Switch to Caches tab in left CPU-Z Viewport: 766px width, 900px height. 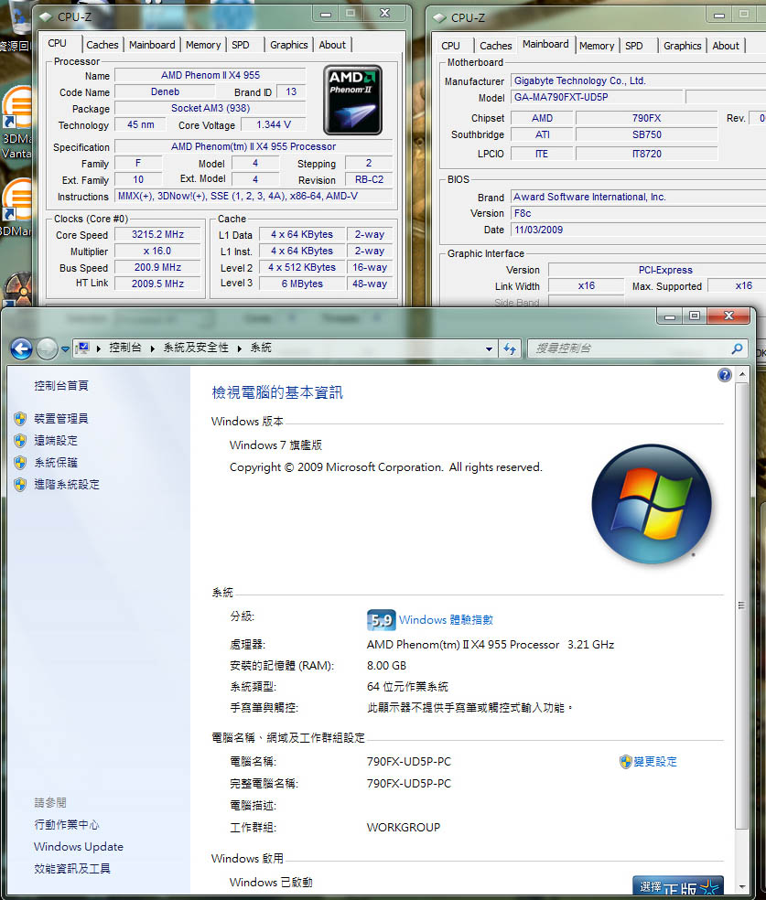102,45
